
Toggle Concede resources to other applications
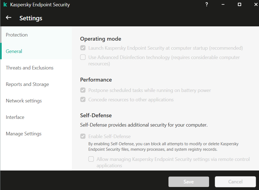(x=83, y=100)
